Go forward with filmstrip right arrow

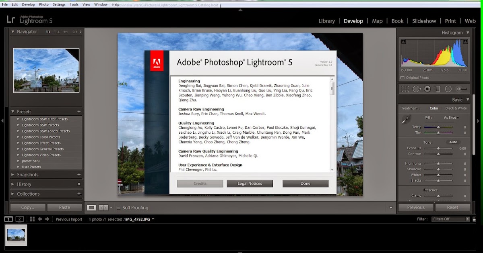(47, 219)
